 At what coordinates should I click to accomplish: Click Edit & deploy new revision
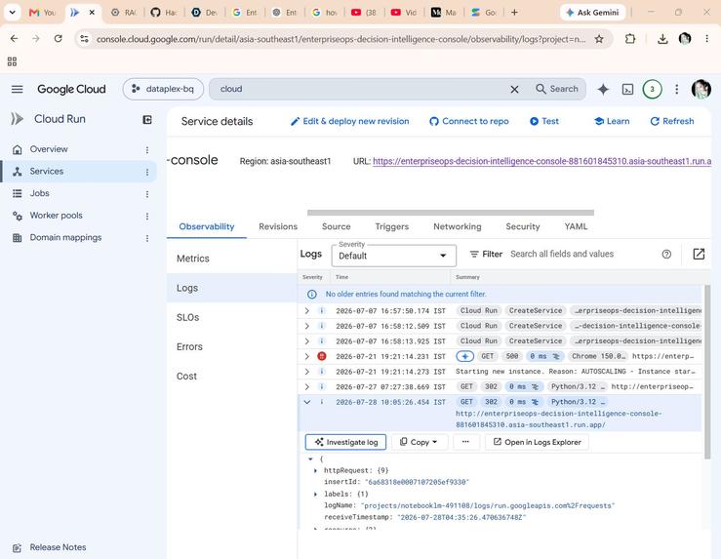pyautogui.click(x=350, y=121)
